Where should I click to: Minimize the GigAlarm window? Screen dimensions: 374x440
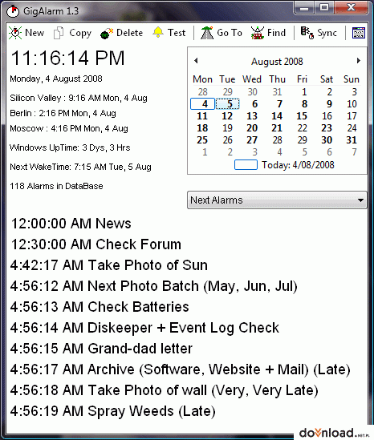(304, 8)
